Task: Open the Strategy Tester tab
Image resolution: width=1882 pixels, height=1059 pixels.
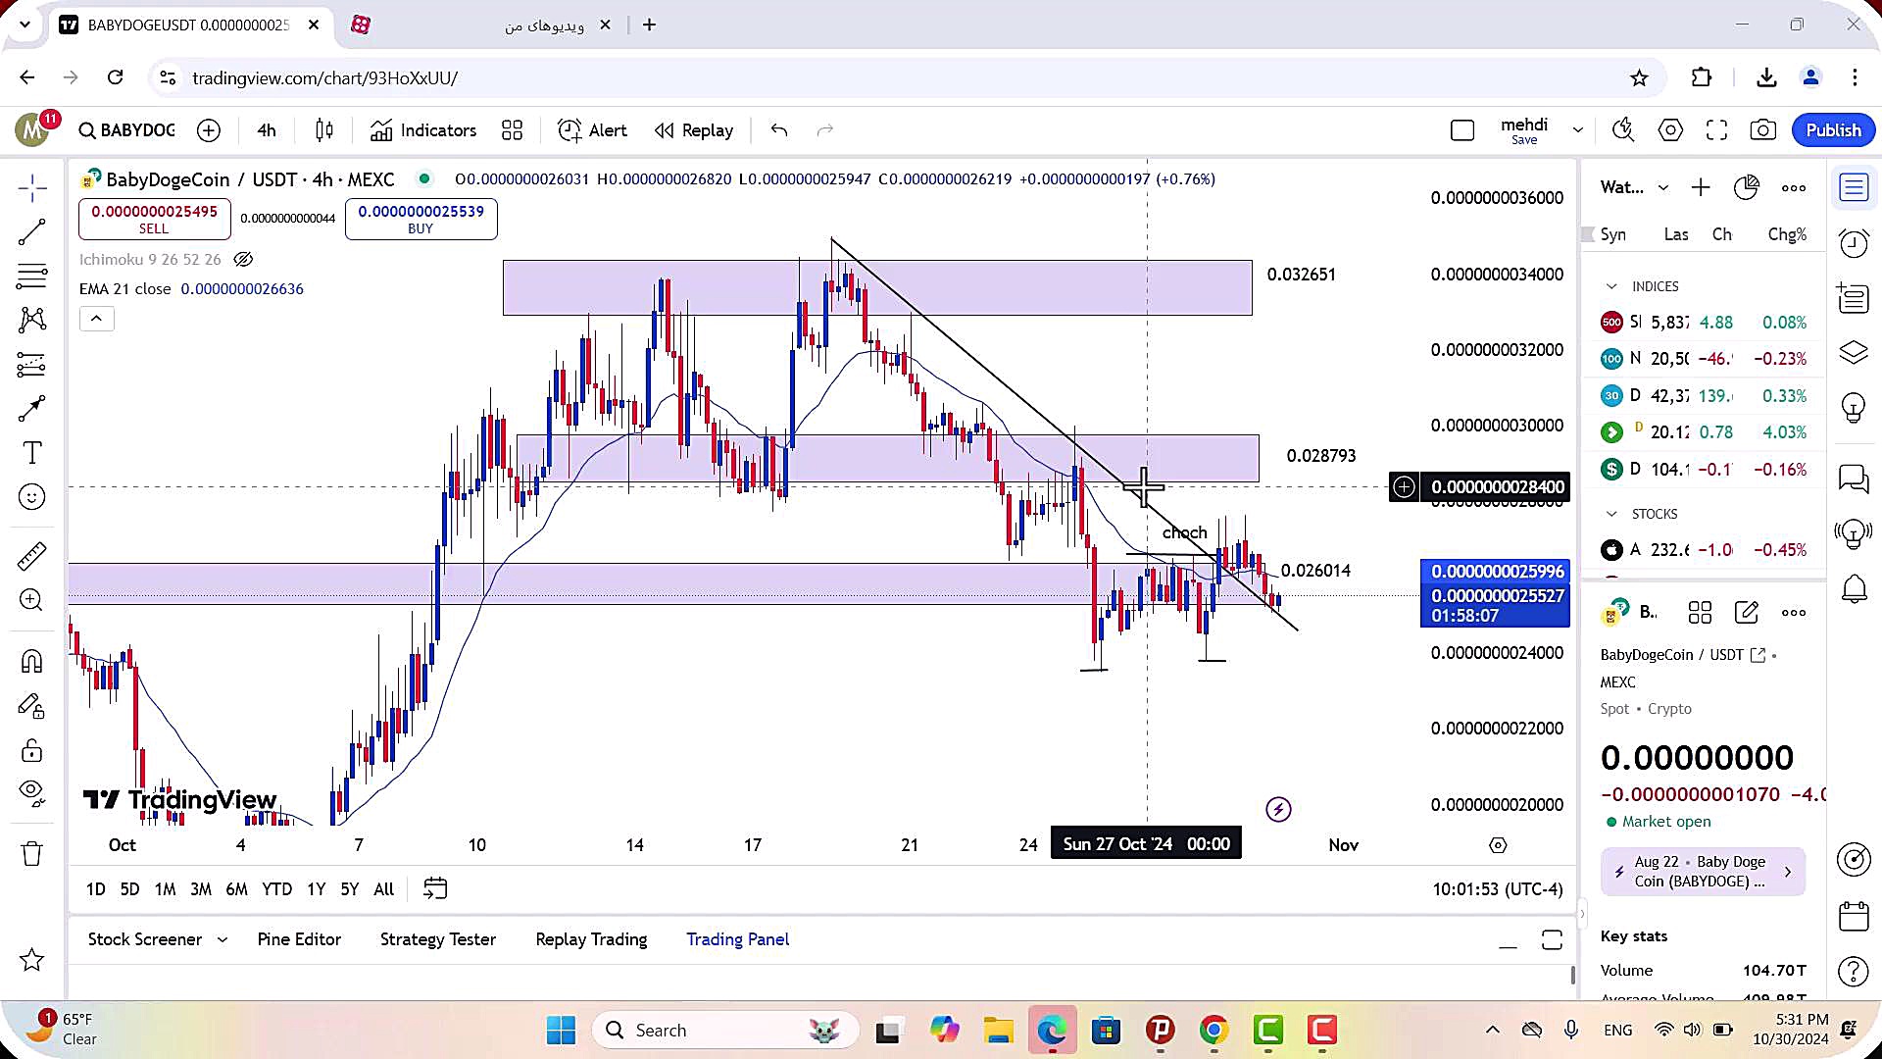Action: (438, 939)
